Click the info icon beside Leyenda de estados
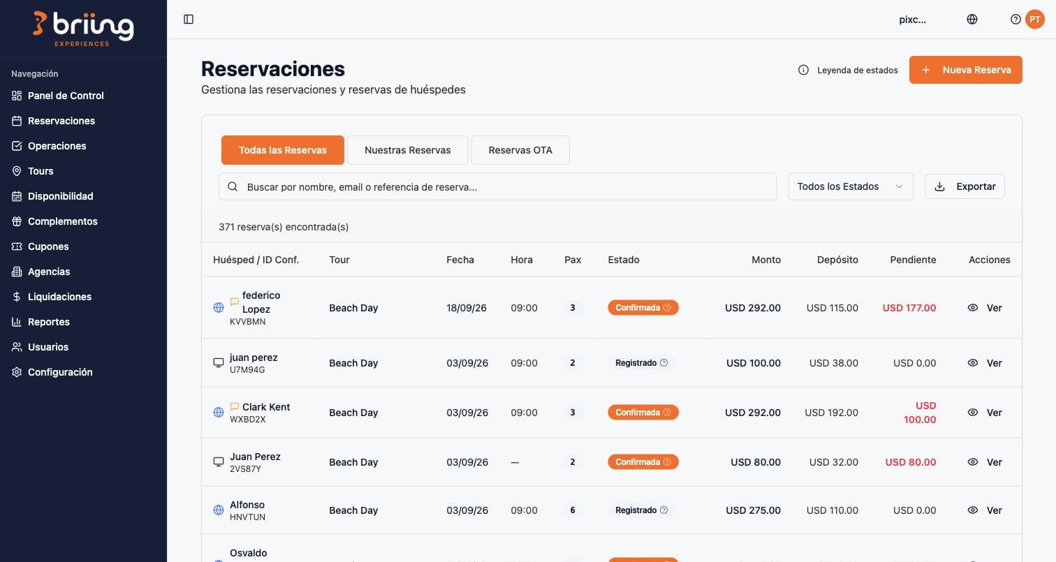The width and height of the screenshot is (1056, 562). 804,70
